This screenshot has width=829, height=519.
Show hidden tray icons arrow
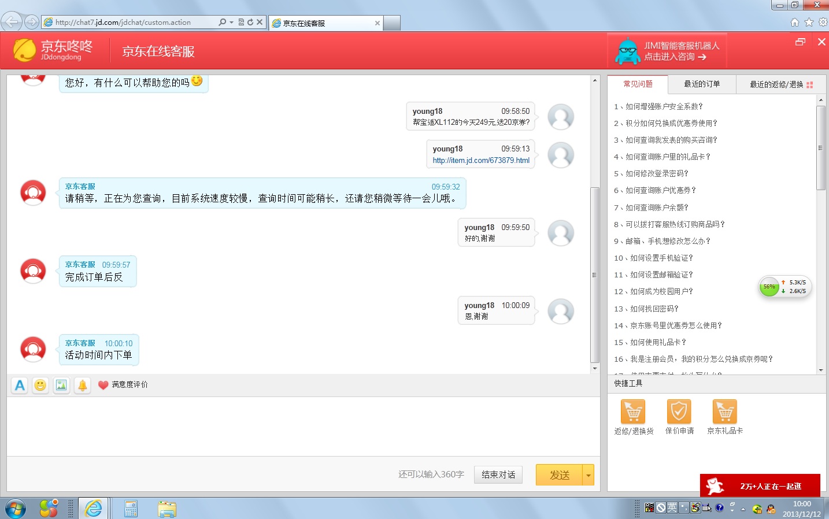coord(743,509)
